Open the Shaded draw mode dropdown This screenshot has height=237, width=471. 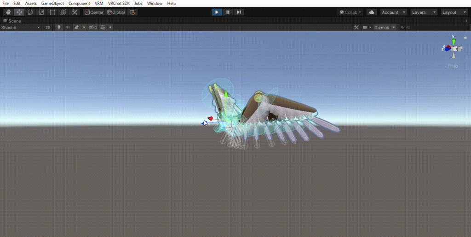(20, 27)
